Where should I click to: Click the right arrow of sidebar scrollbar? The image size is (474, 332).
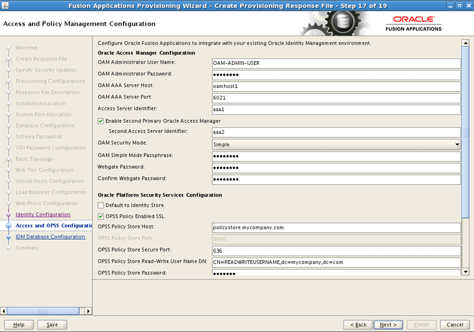[x=89, y=311]
